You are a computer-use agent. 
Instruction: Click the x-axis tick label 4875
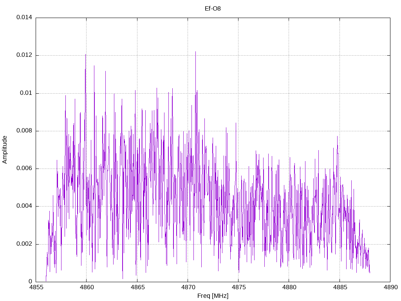tap(238, 287)
